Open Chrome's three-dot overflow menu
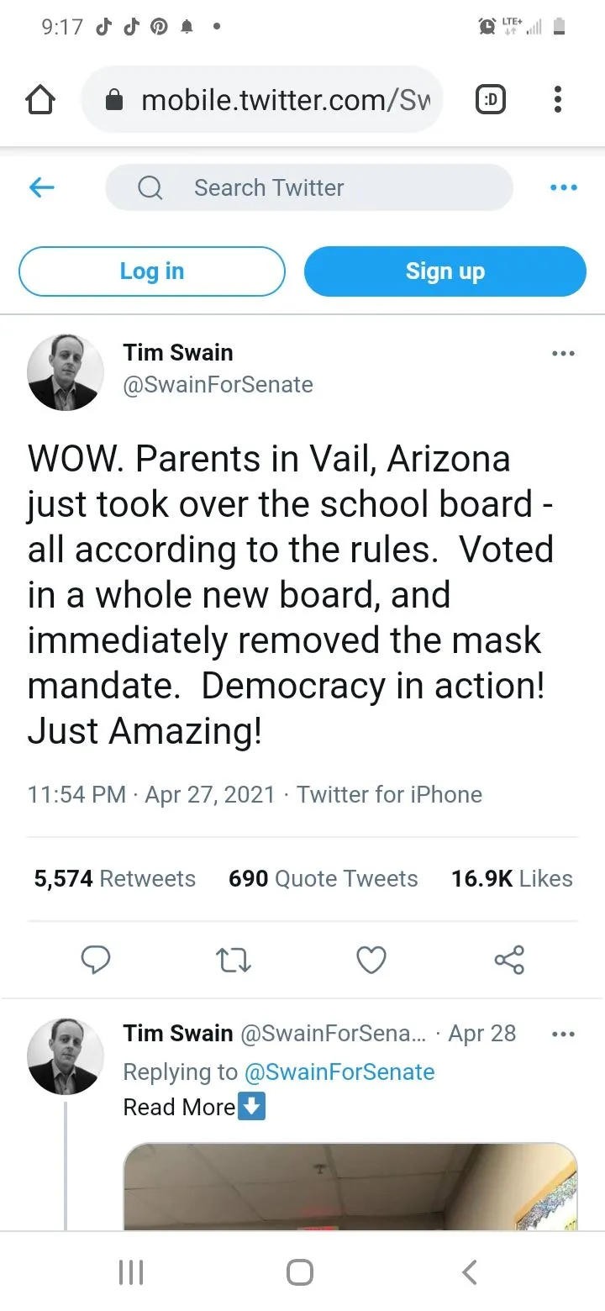 [x=557, y=101]
